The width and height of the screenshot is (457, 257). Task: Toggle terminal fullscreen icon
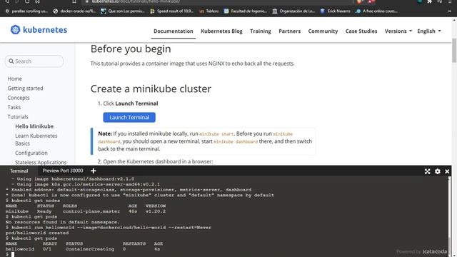coord(427,171)
